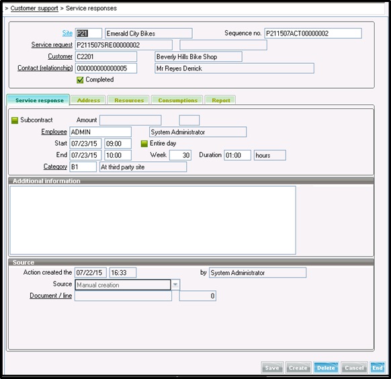This screenshot has width=391, height=379.
Task: Click the End button
Action: 378,368
